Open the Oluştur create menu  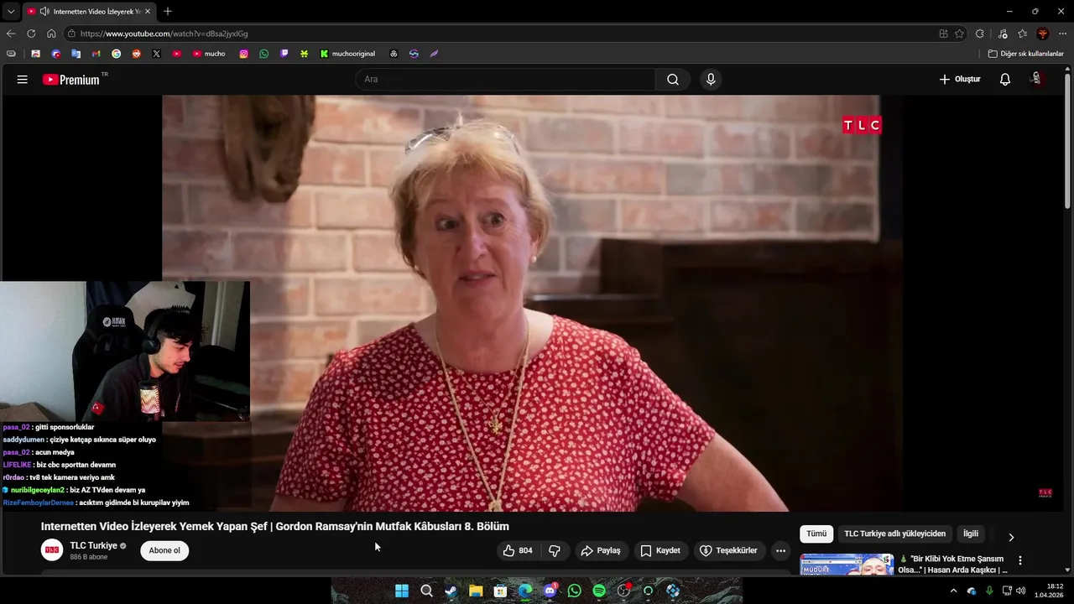959,80
